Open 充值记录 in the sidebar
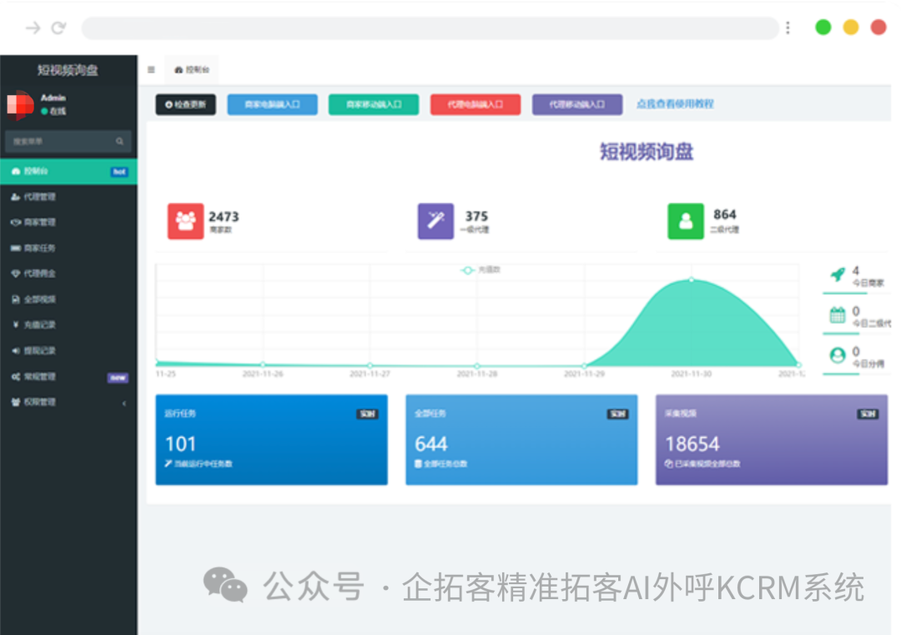 tap(68, 325)
